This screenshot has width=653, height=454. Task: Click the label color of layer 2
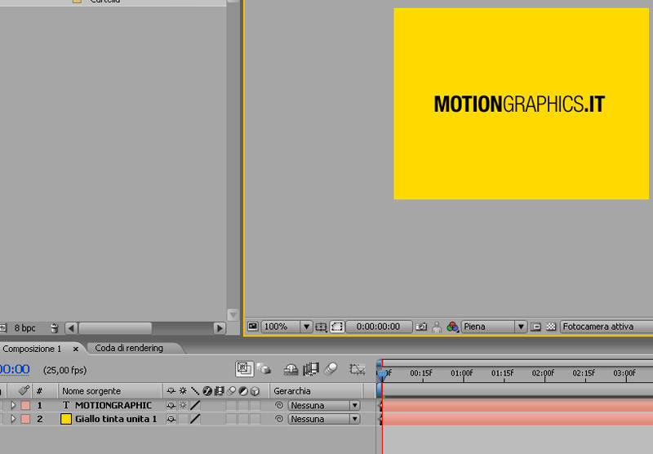(x=25, y=419)
